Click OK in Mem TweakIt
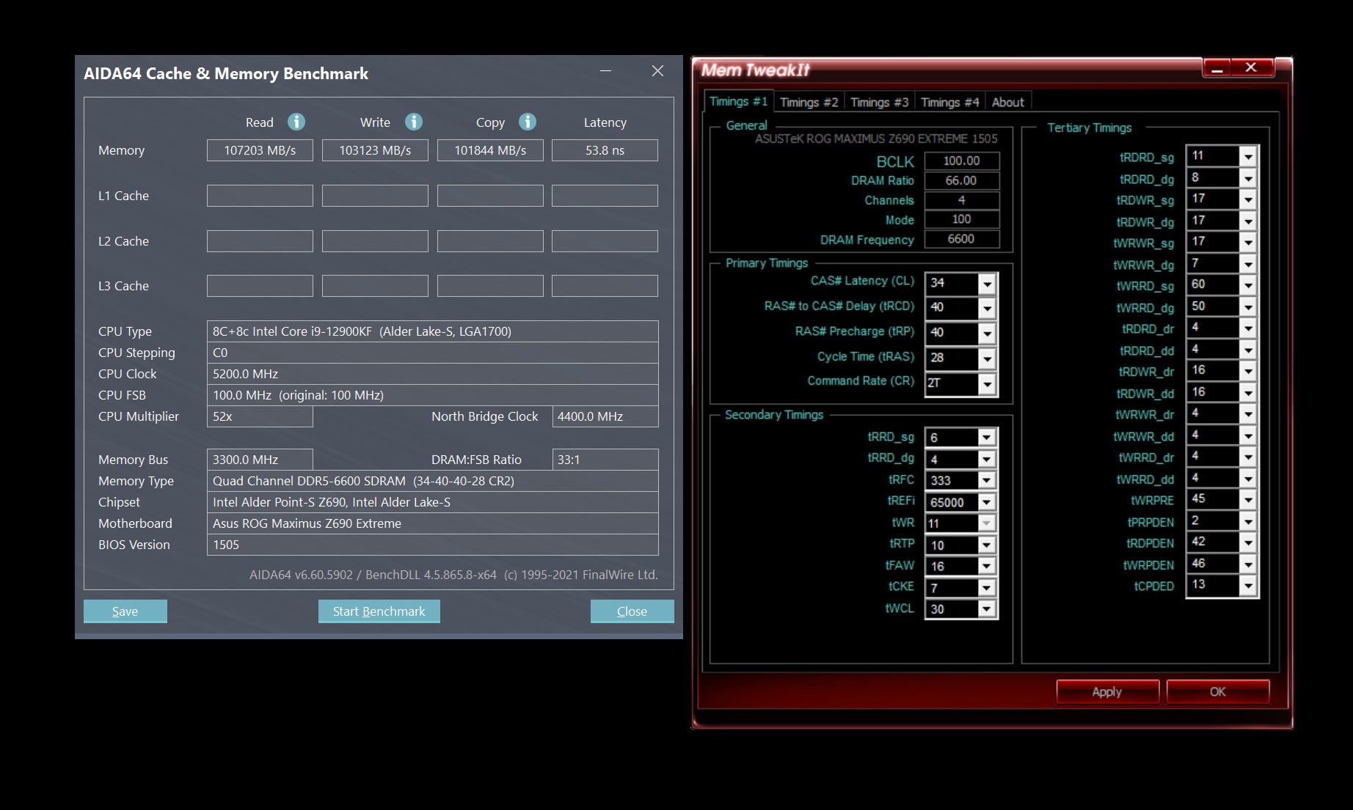This screenshot has height=810, width=1353. [x=1218, y=692]
